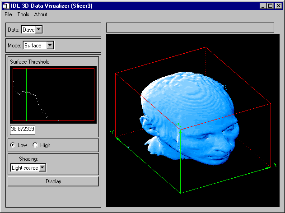Expand the Mode dropdown arrow
The width and height of the screenshot is (285, 213).
(50, 45)
